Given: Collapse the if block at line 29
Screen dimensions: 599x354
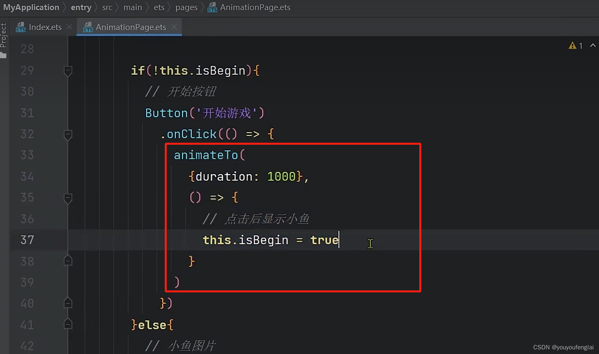Looking at the screenshot, I should tap(68, 71).
